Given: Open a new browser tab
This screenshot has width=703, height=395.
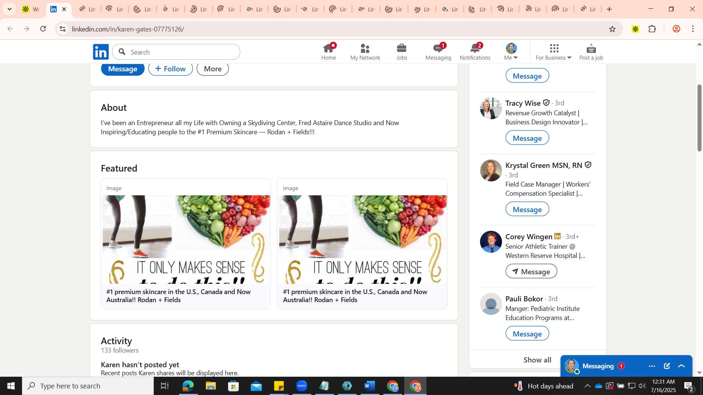Looking at the screenshot, I should click(x=609, y=9).
